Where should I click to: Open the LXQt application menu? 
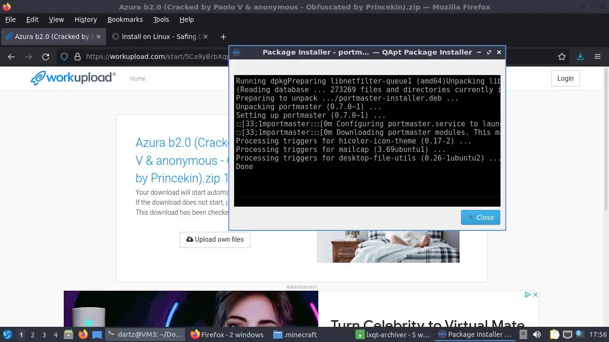click(8, 334)
